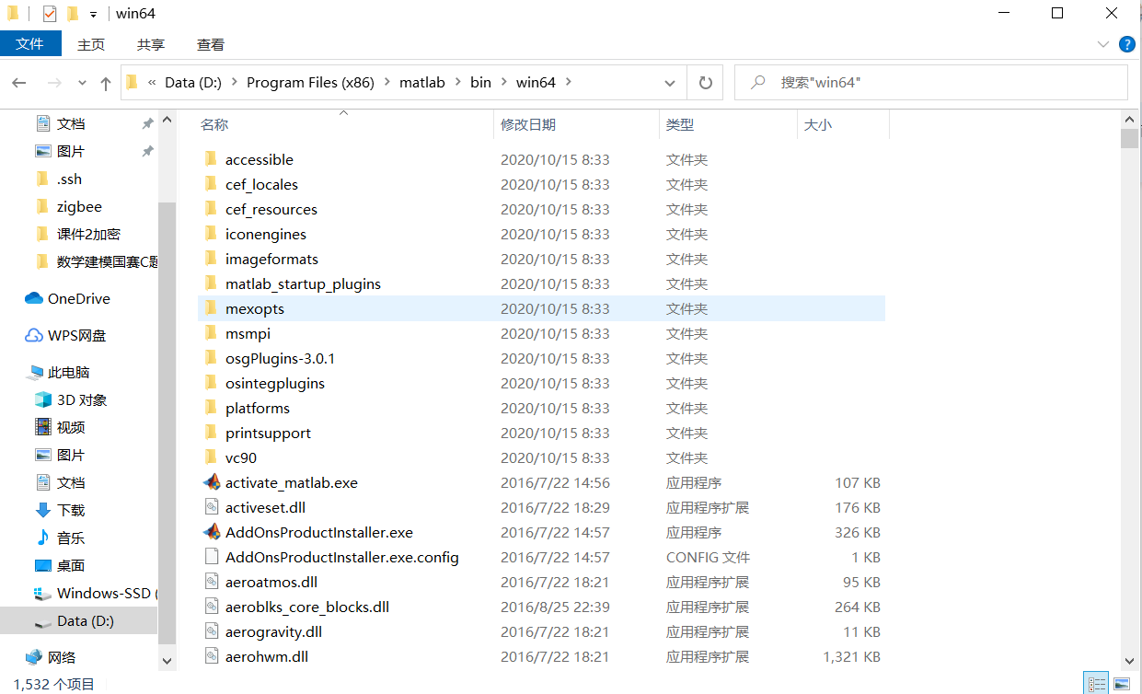
Task: Click the activate_matlab.exe MATLAB icon
Action: click(x=212, y=482)
